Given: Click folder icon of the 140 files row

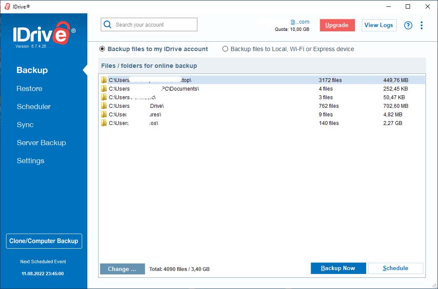Looking at the screenshot, I should (104, 123).
